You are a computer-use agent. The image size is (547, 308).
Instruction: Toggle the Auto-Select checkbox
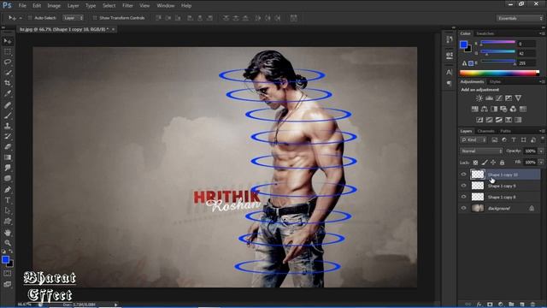click(x=30, y=18)
